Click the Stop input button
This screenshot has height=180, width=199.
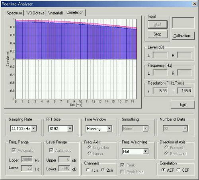(158, 34)
